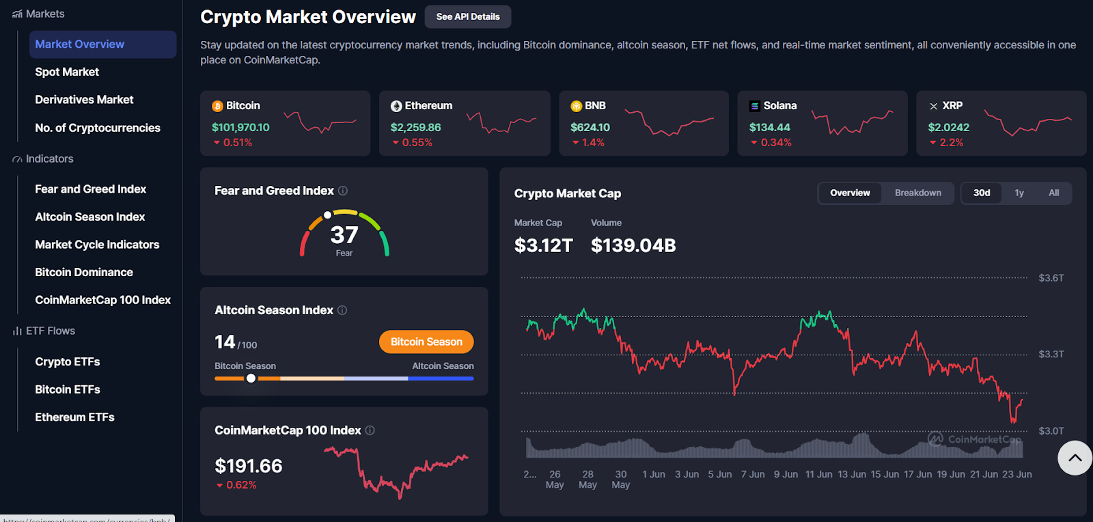
Task: Click the Altcoin Season slider handle
Action: [251, 379]
